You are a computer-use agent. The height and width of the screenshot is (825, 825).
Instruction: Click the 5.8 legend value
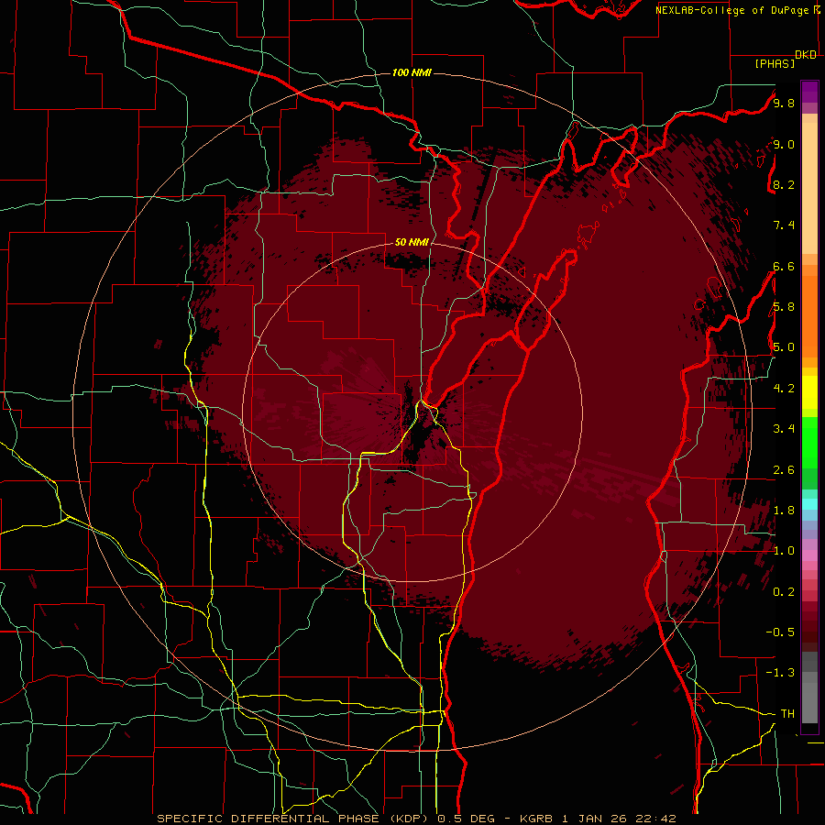click(x=784, y=307)
